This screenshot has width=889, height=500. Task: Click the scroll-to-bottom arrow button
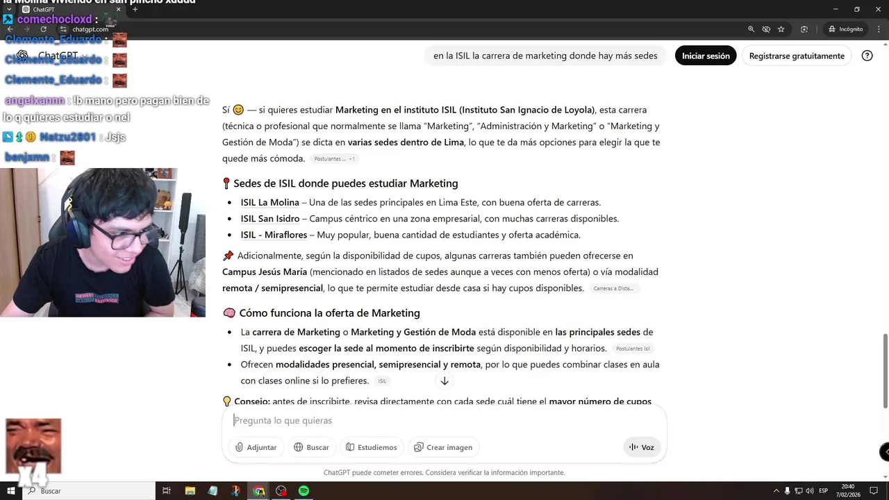tap(444, 381)
